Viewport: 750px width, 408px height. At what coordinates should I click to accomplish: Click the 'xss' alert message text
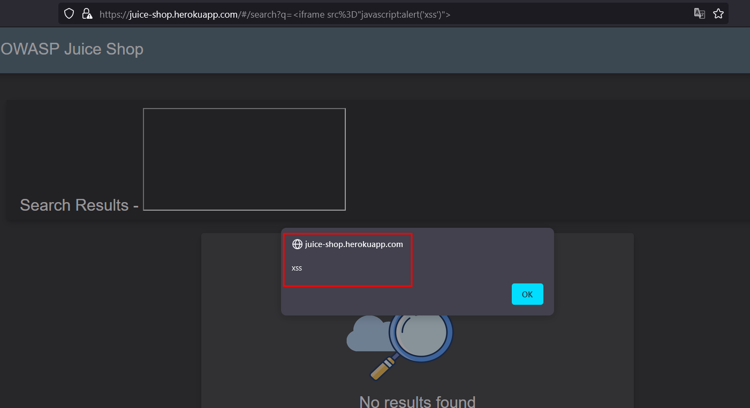297,268
